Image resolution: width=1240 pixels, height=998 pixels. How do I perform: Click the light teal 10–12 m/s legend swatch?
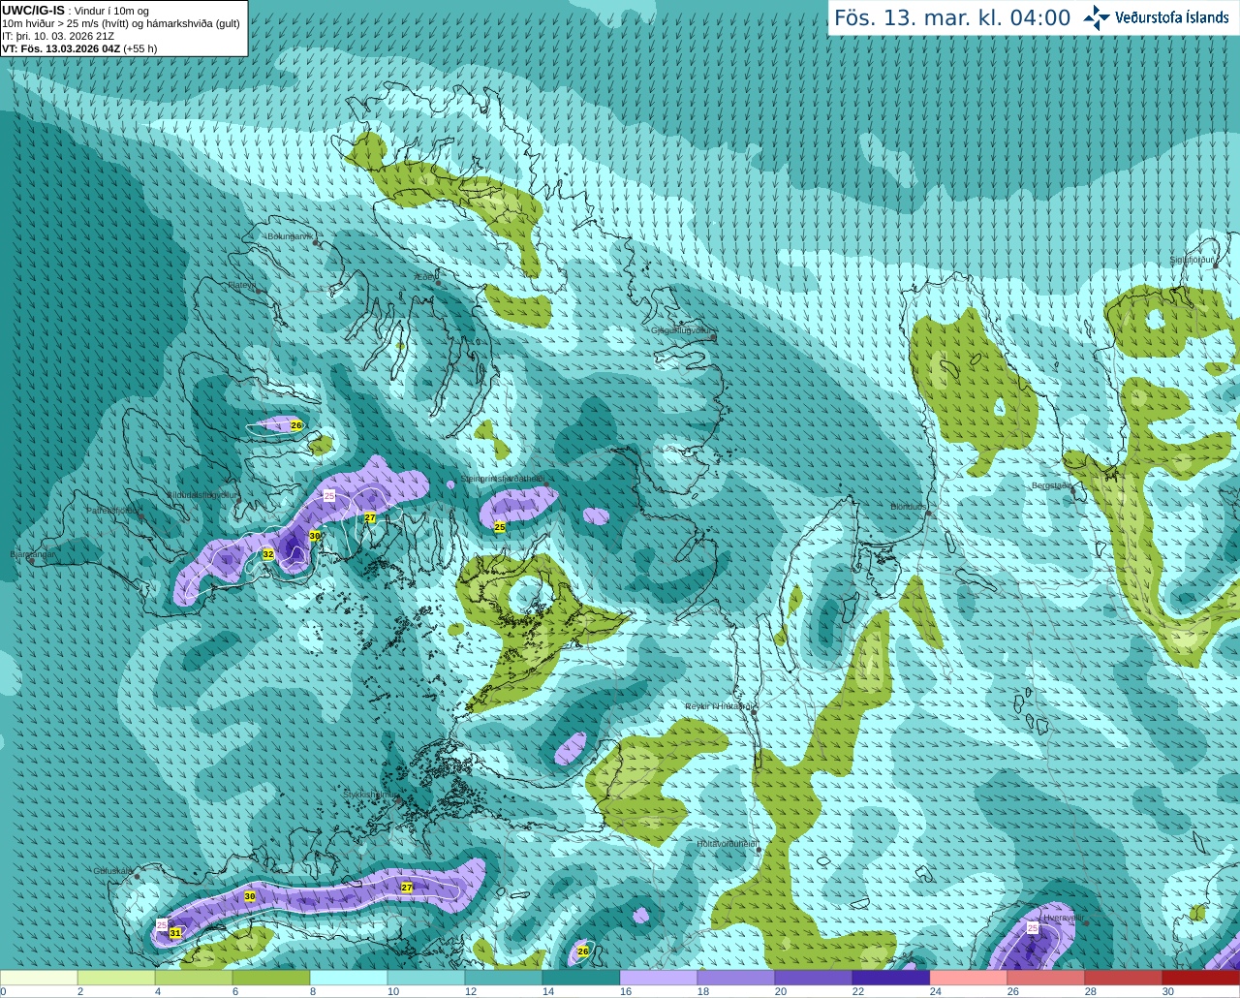426,978
